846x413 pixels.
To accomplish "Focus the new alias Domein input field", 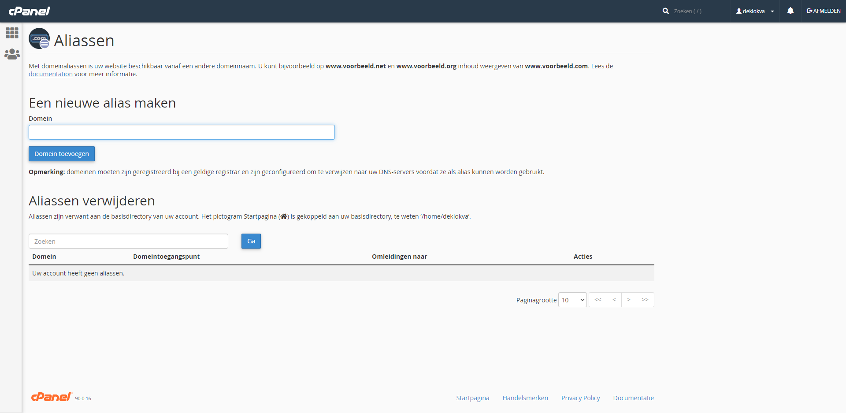I will click(182, 132).
